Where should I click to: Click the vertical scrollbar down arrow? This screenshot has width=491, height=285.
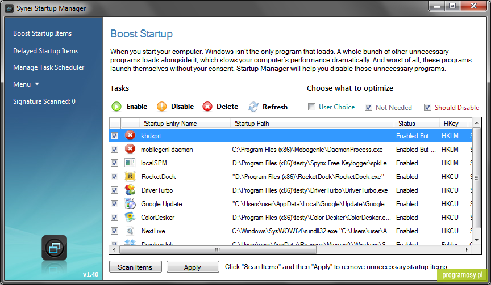(x=477, y=240)
